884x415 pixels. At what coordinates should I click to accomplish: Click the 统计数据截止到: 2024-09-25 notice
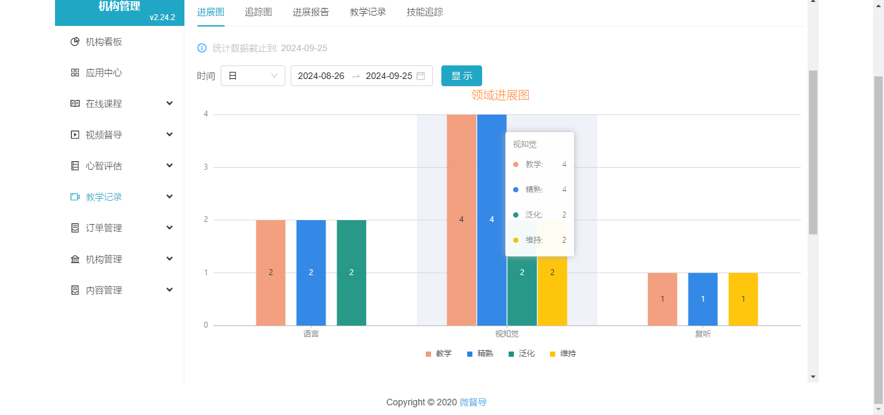270,49
